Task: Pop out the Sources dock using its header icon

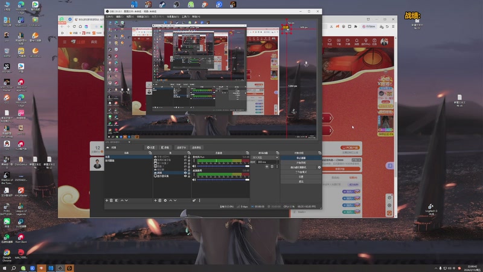Action: click(x=189, y=153)
